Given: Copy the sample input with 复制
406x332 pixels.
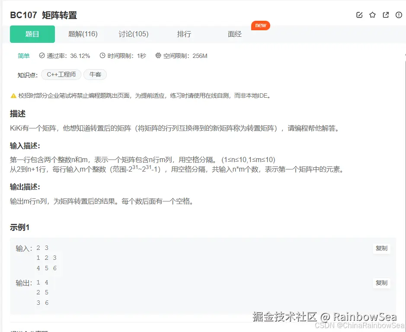Looking at the screenshot, I should [x=381, y=248].
